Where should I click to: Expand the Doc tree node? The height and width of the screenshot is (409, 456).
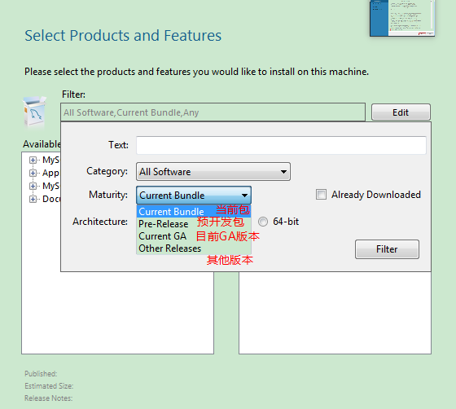pos(33,199)
